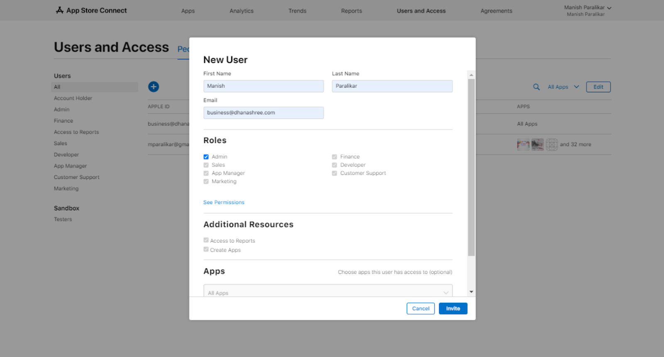The height and width of the screenshot is (357, 664).
Task: Select Testers under Sandbox
Action: click(63, 219)
